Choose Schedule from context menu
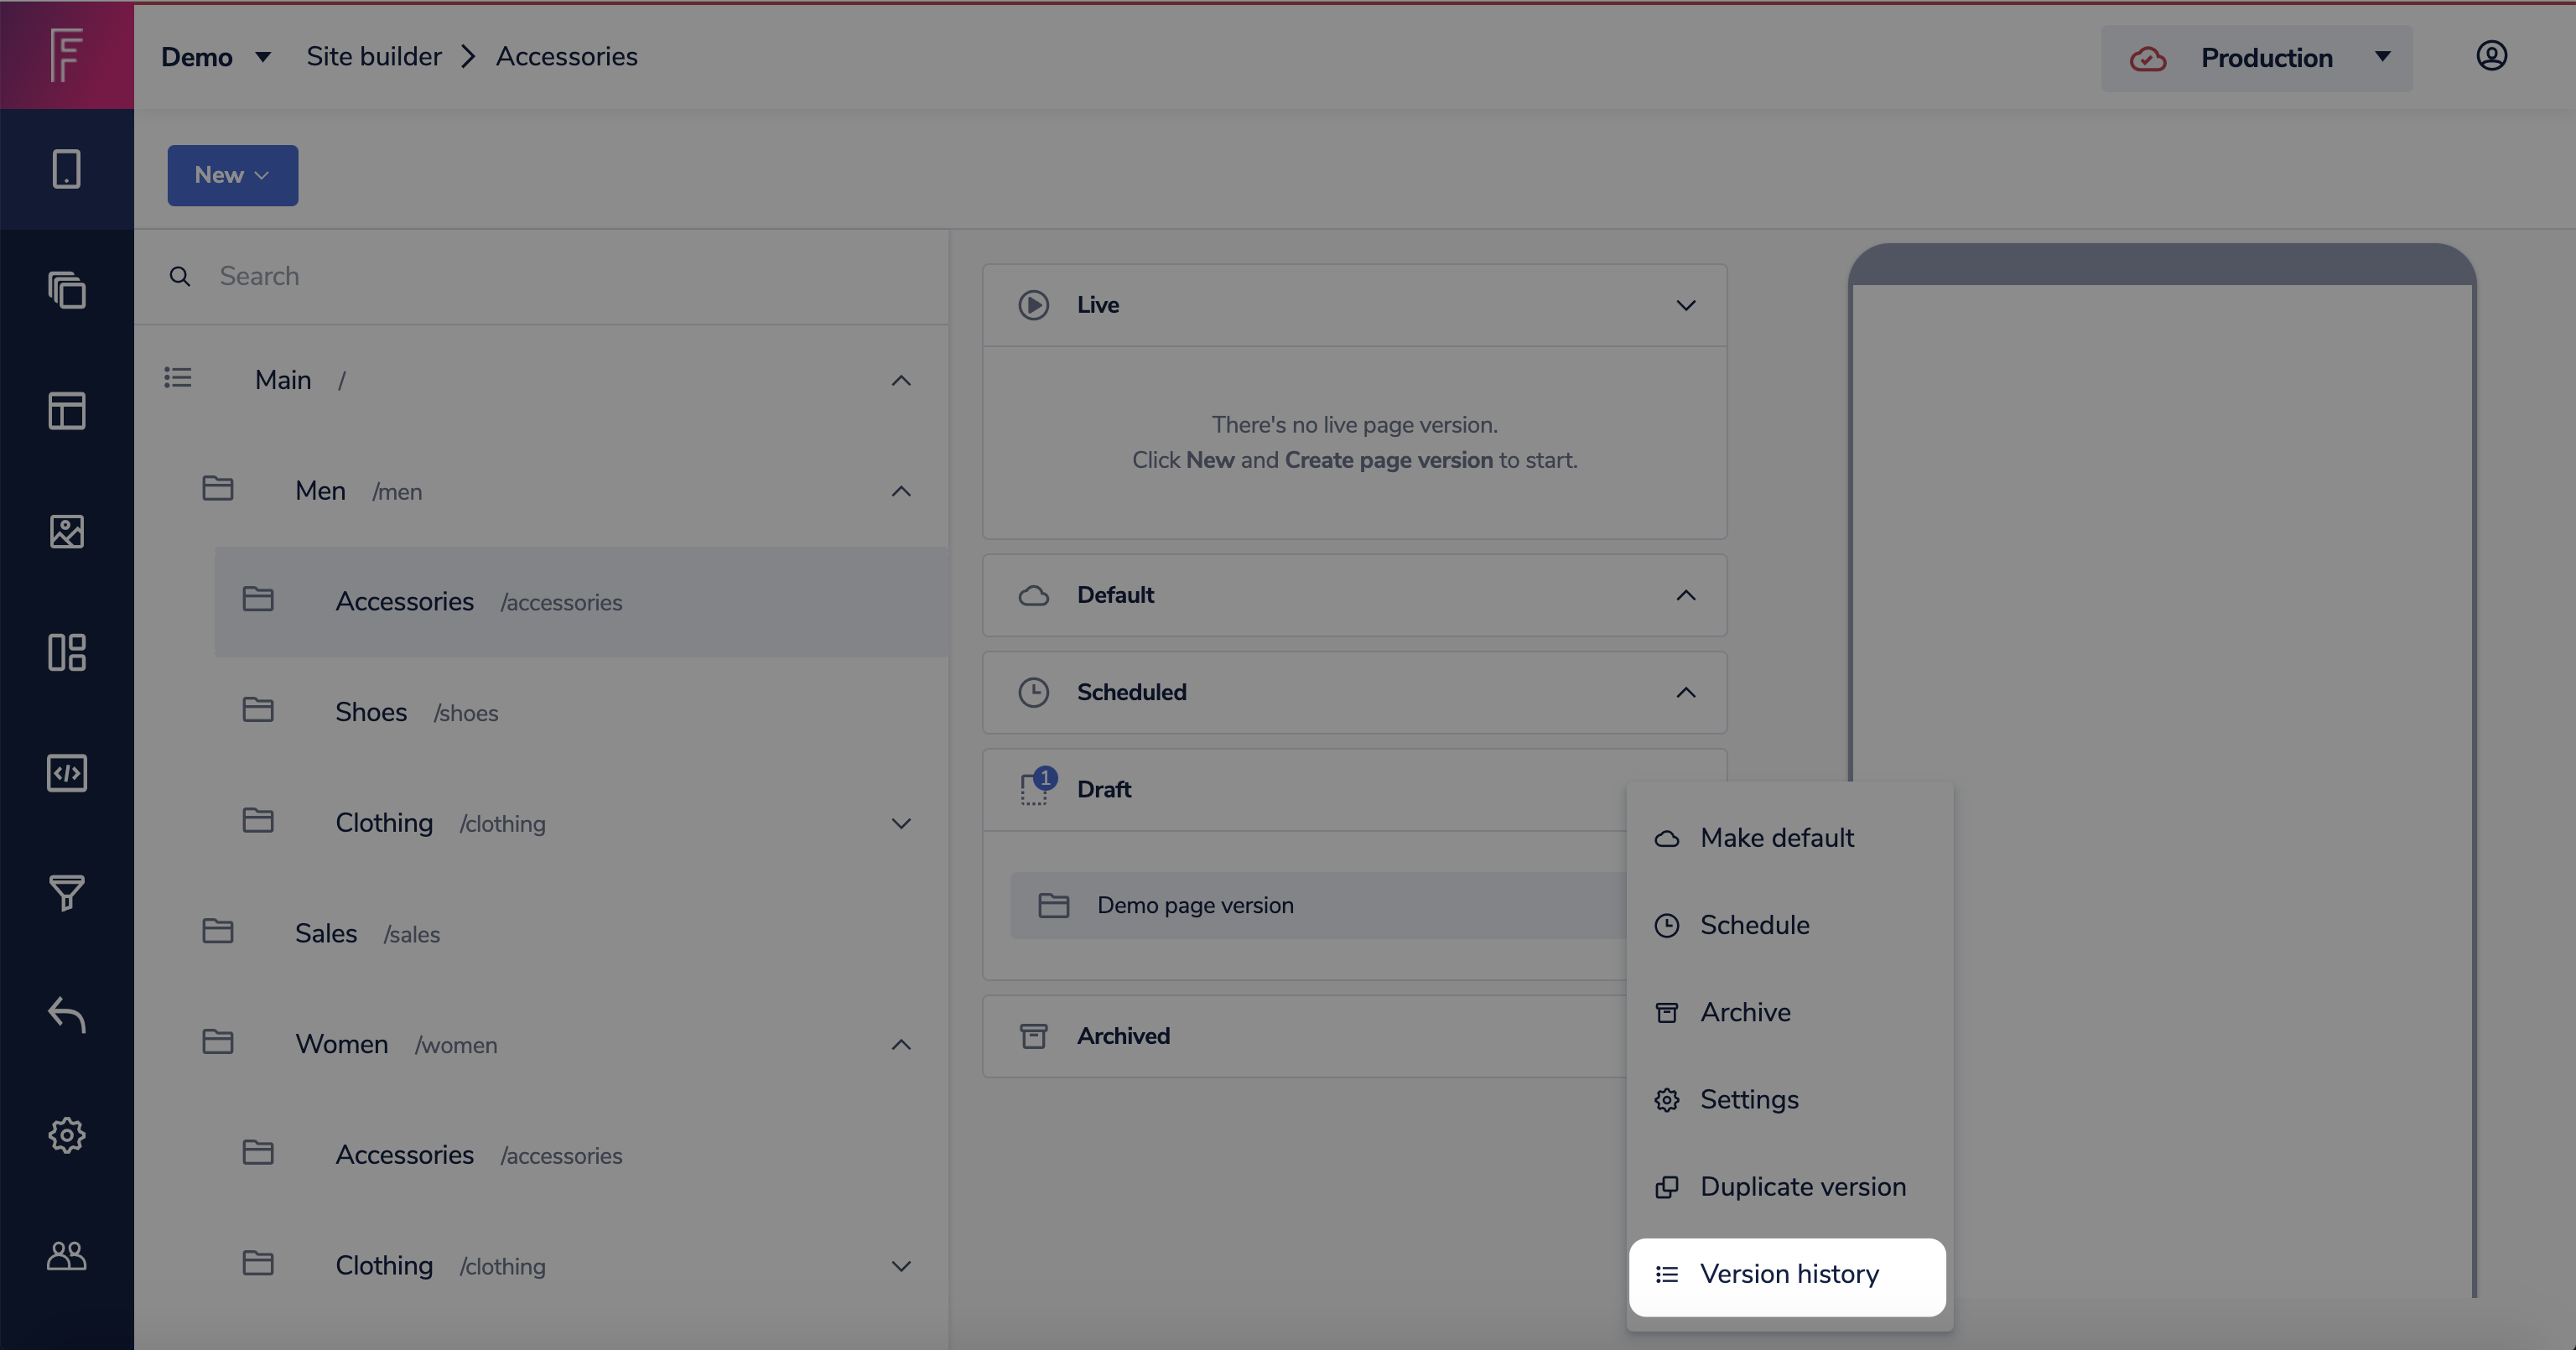2576x1350 pixels. tap(1788, 925)
